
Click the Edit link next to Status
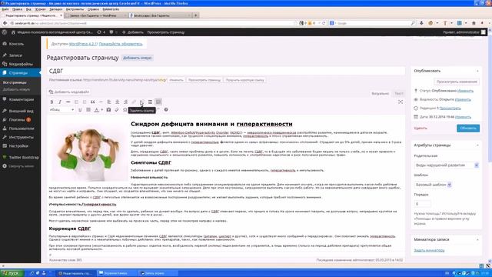pos(465,91)
